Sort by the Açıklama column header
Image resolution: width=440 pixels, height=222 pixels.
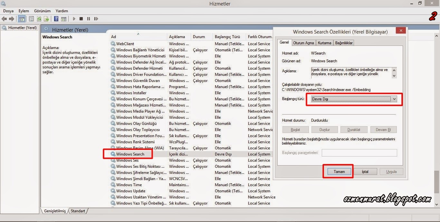coord(179,36)
